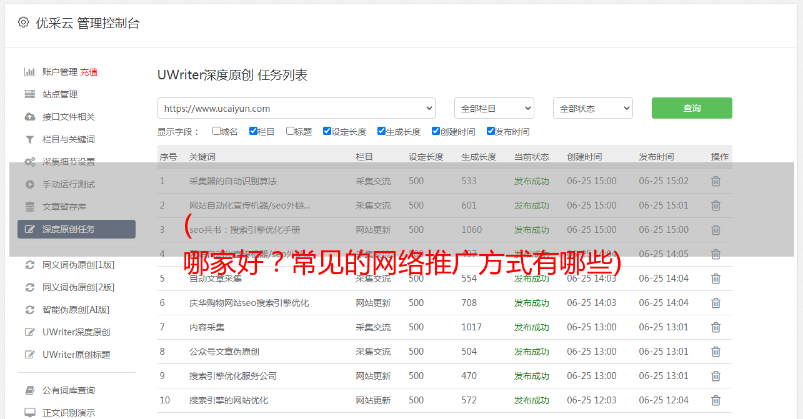This screenshot has width=803, height=419.
Task: Delete row 5 自动文章采集 with trash icon
Action: (x=716, y=279)
